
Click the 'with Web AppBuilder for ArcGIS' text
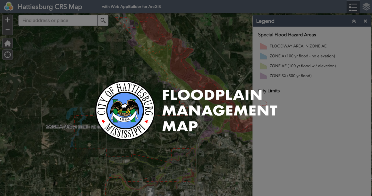[131, 6]
